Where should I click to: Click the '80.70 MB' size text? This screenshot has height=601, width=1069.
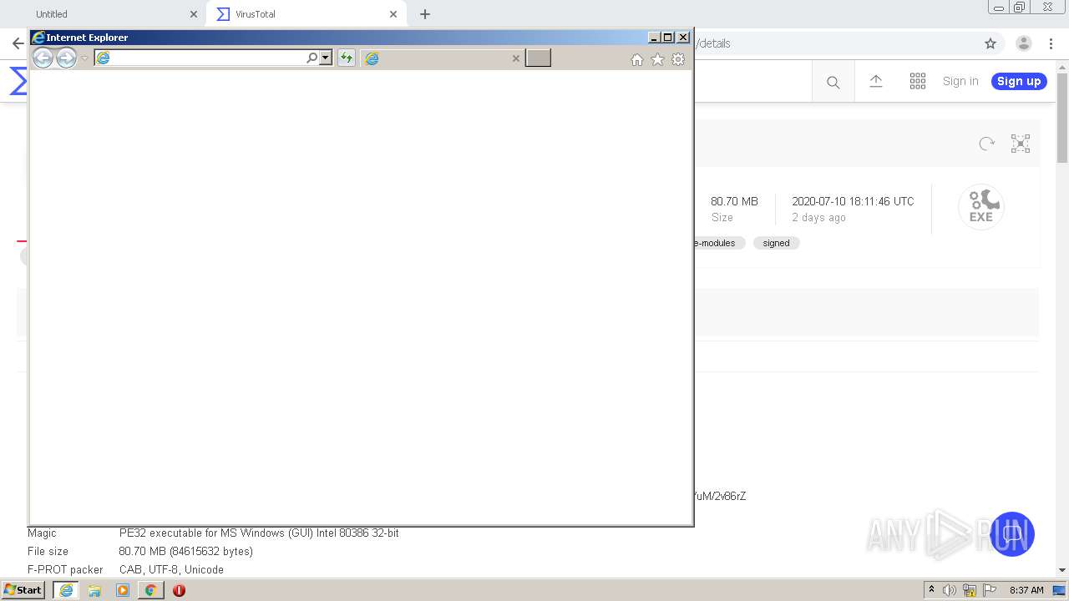[x=734, y=201]
